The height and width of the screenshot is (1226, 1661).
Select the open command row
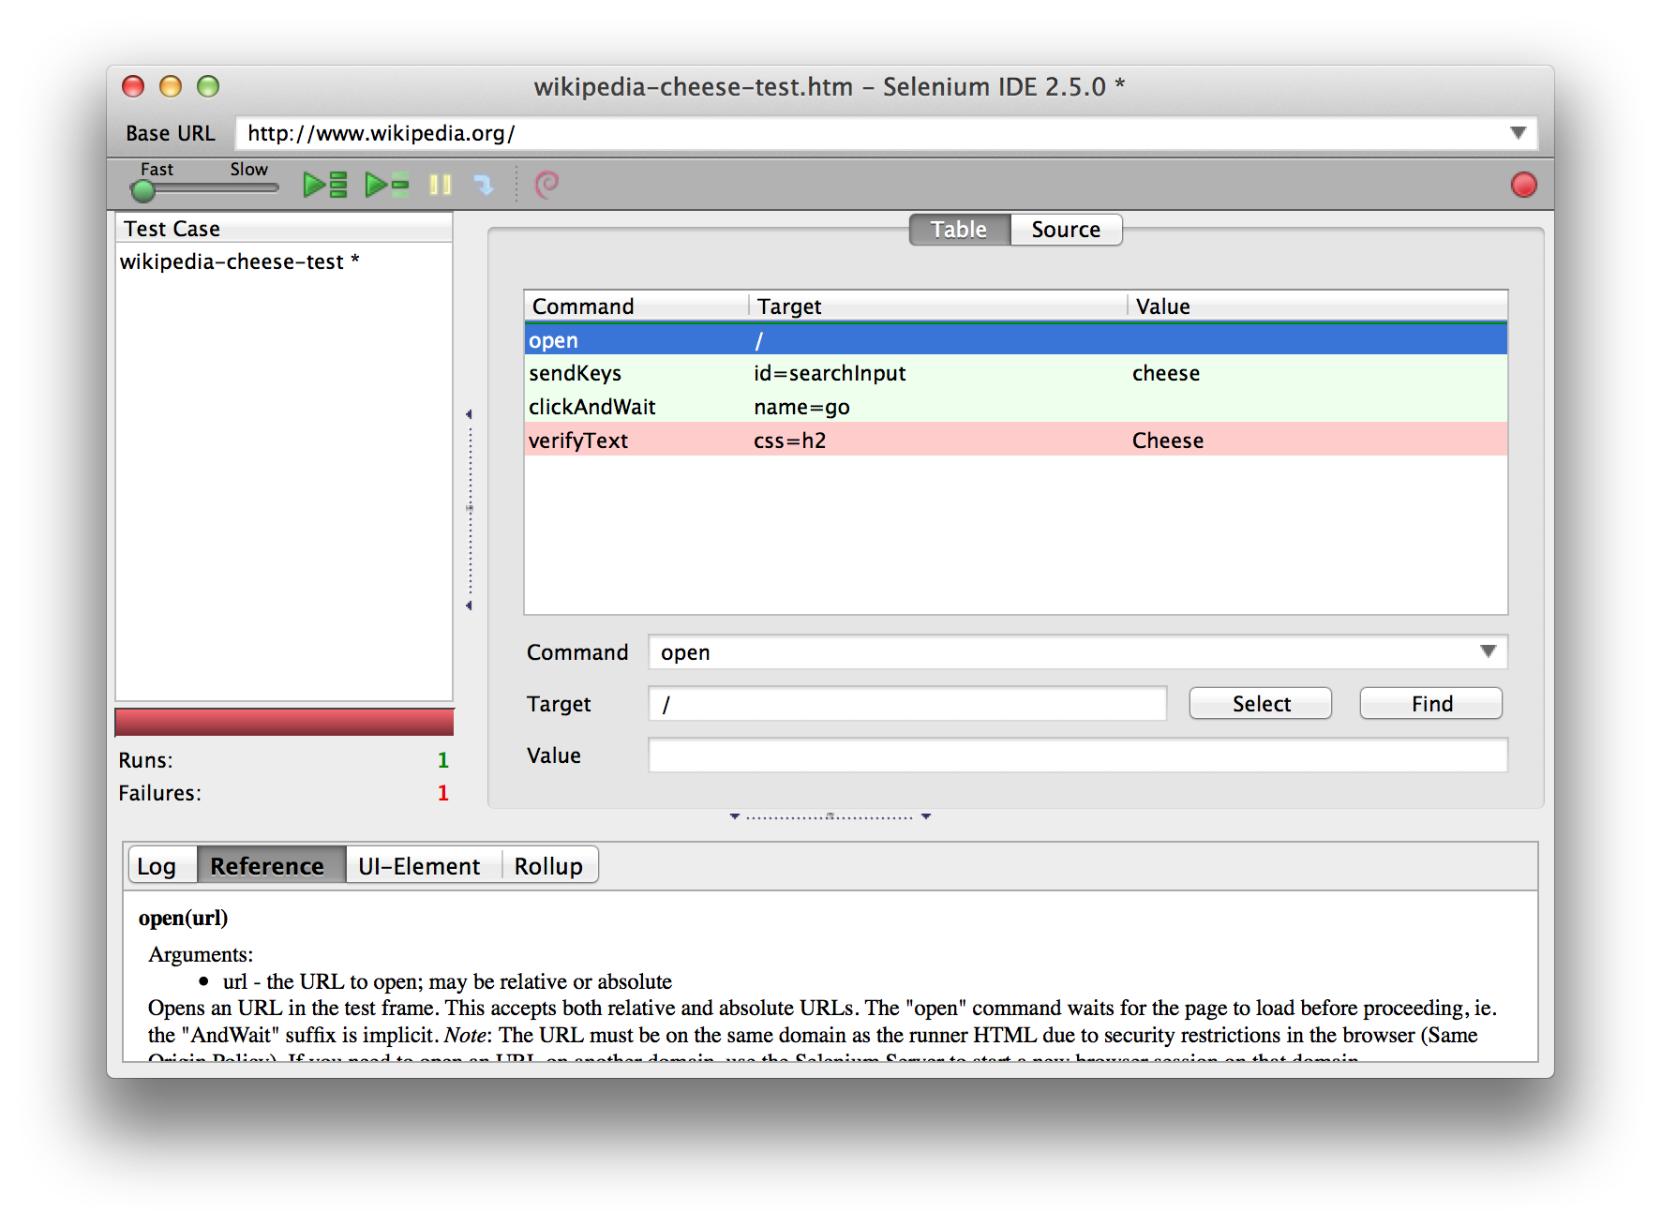coord(1016,340)
